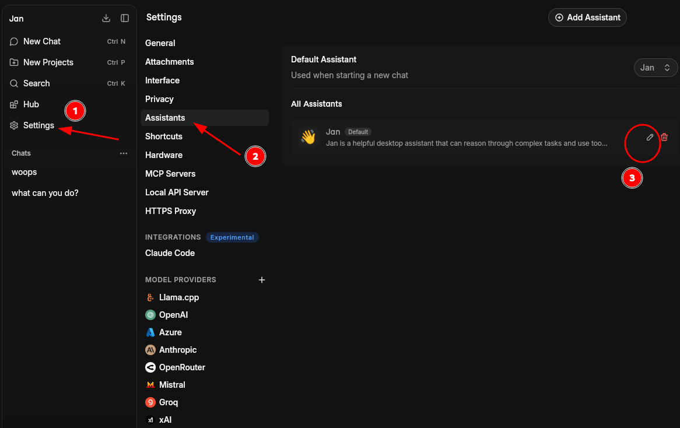This screenshot has height=428, width=680.
Task: Click the New Chat speech bubble icon
Action: pyautogui.click(x=14, y=41)
